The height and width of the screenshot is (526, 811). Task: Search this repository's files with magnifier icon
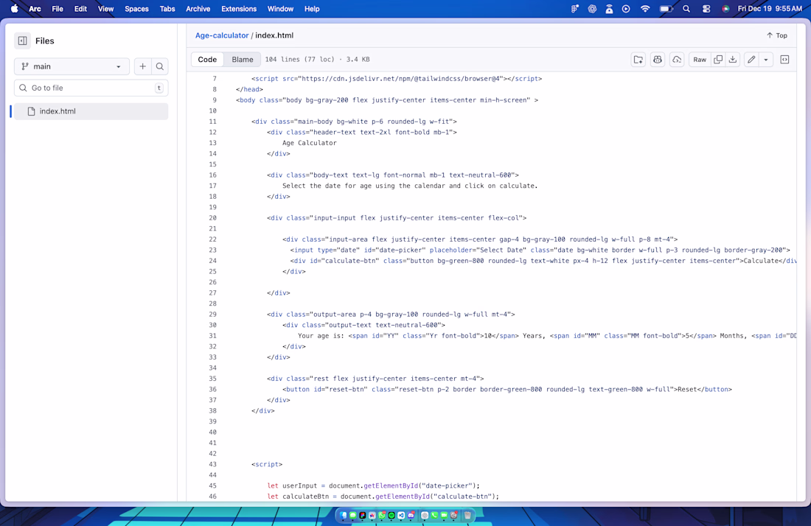160,66
